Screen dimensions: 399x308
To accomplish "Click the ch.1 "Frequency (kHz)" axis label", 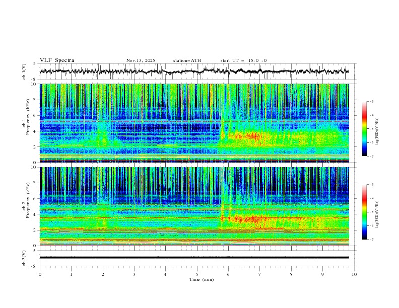I will click(x=28, y=117).
